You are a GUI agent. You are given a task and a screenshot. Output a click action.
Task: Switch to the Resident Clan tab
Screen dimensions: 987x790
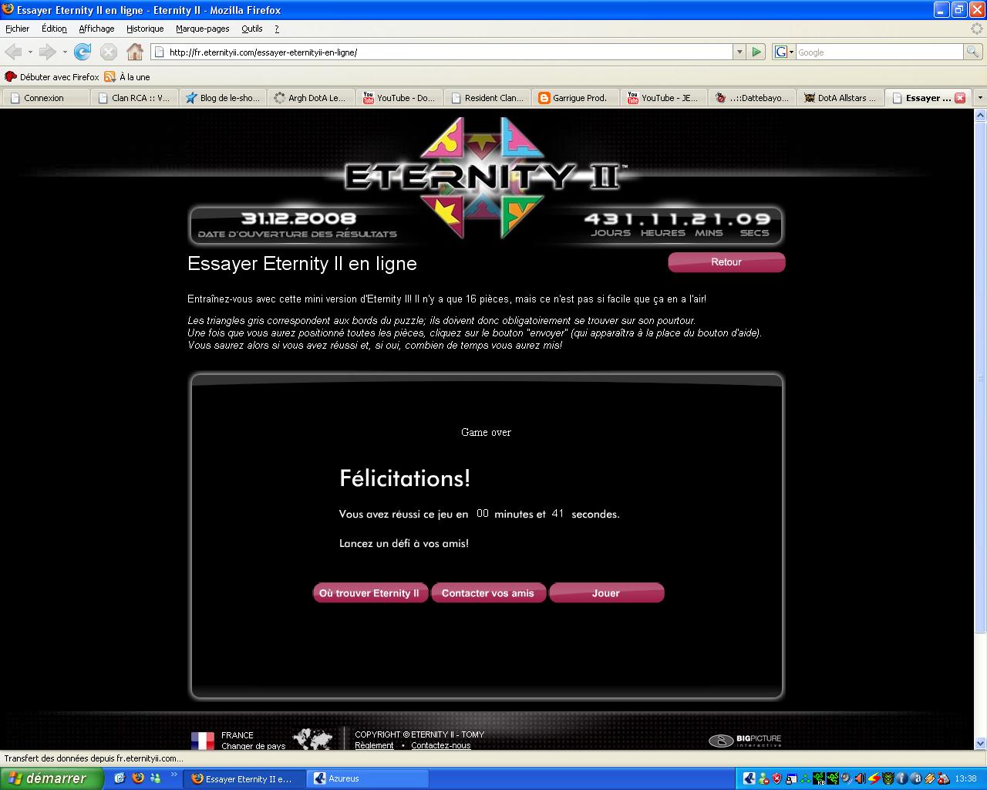click(489, 98)
